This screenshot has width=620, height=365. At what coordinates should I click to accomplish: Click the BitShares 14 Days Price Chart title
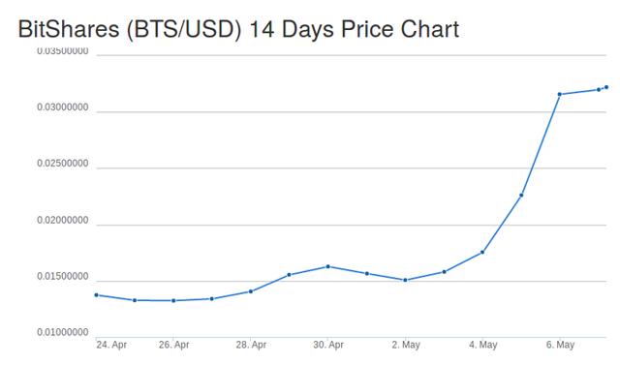click(238, 29)
